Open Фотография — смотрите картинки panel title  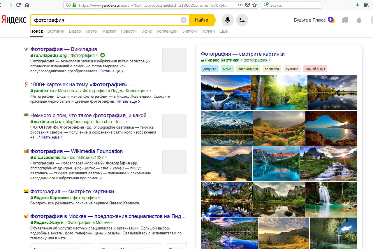click(x=243, y=54)
